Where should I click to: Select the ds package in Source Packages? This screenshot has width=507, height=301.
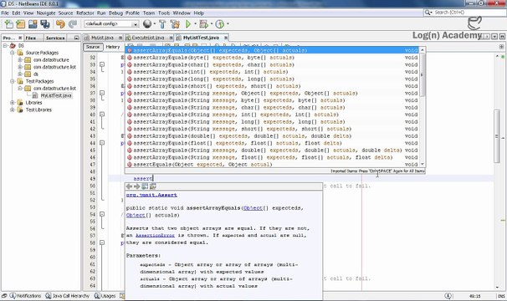tap(36, 74)
